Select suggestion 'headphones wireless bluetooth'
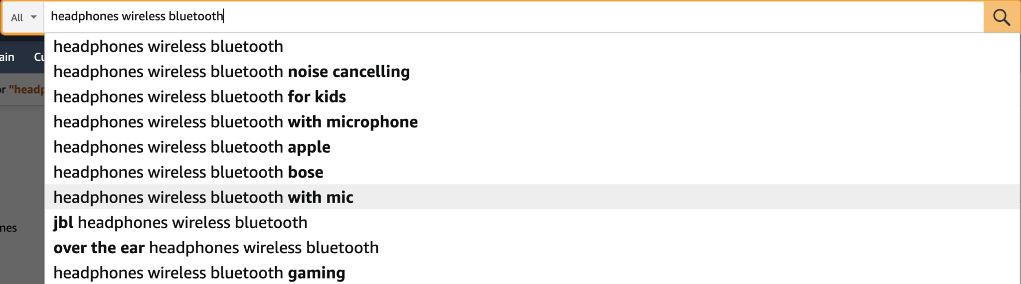 pos(532,46)
